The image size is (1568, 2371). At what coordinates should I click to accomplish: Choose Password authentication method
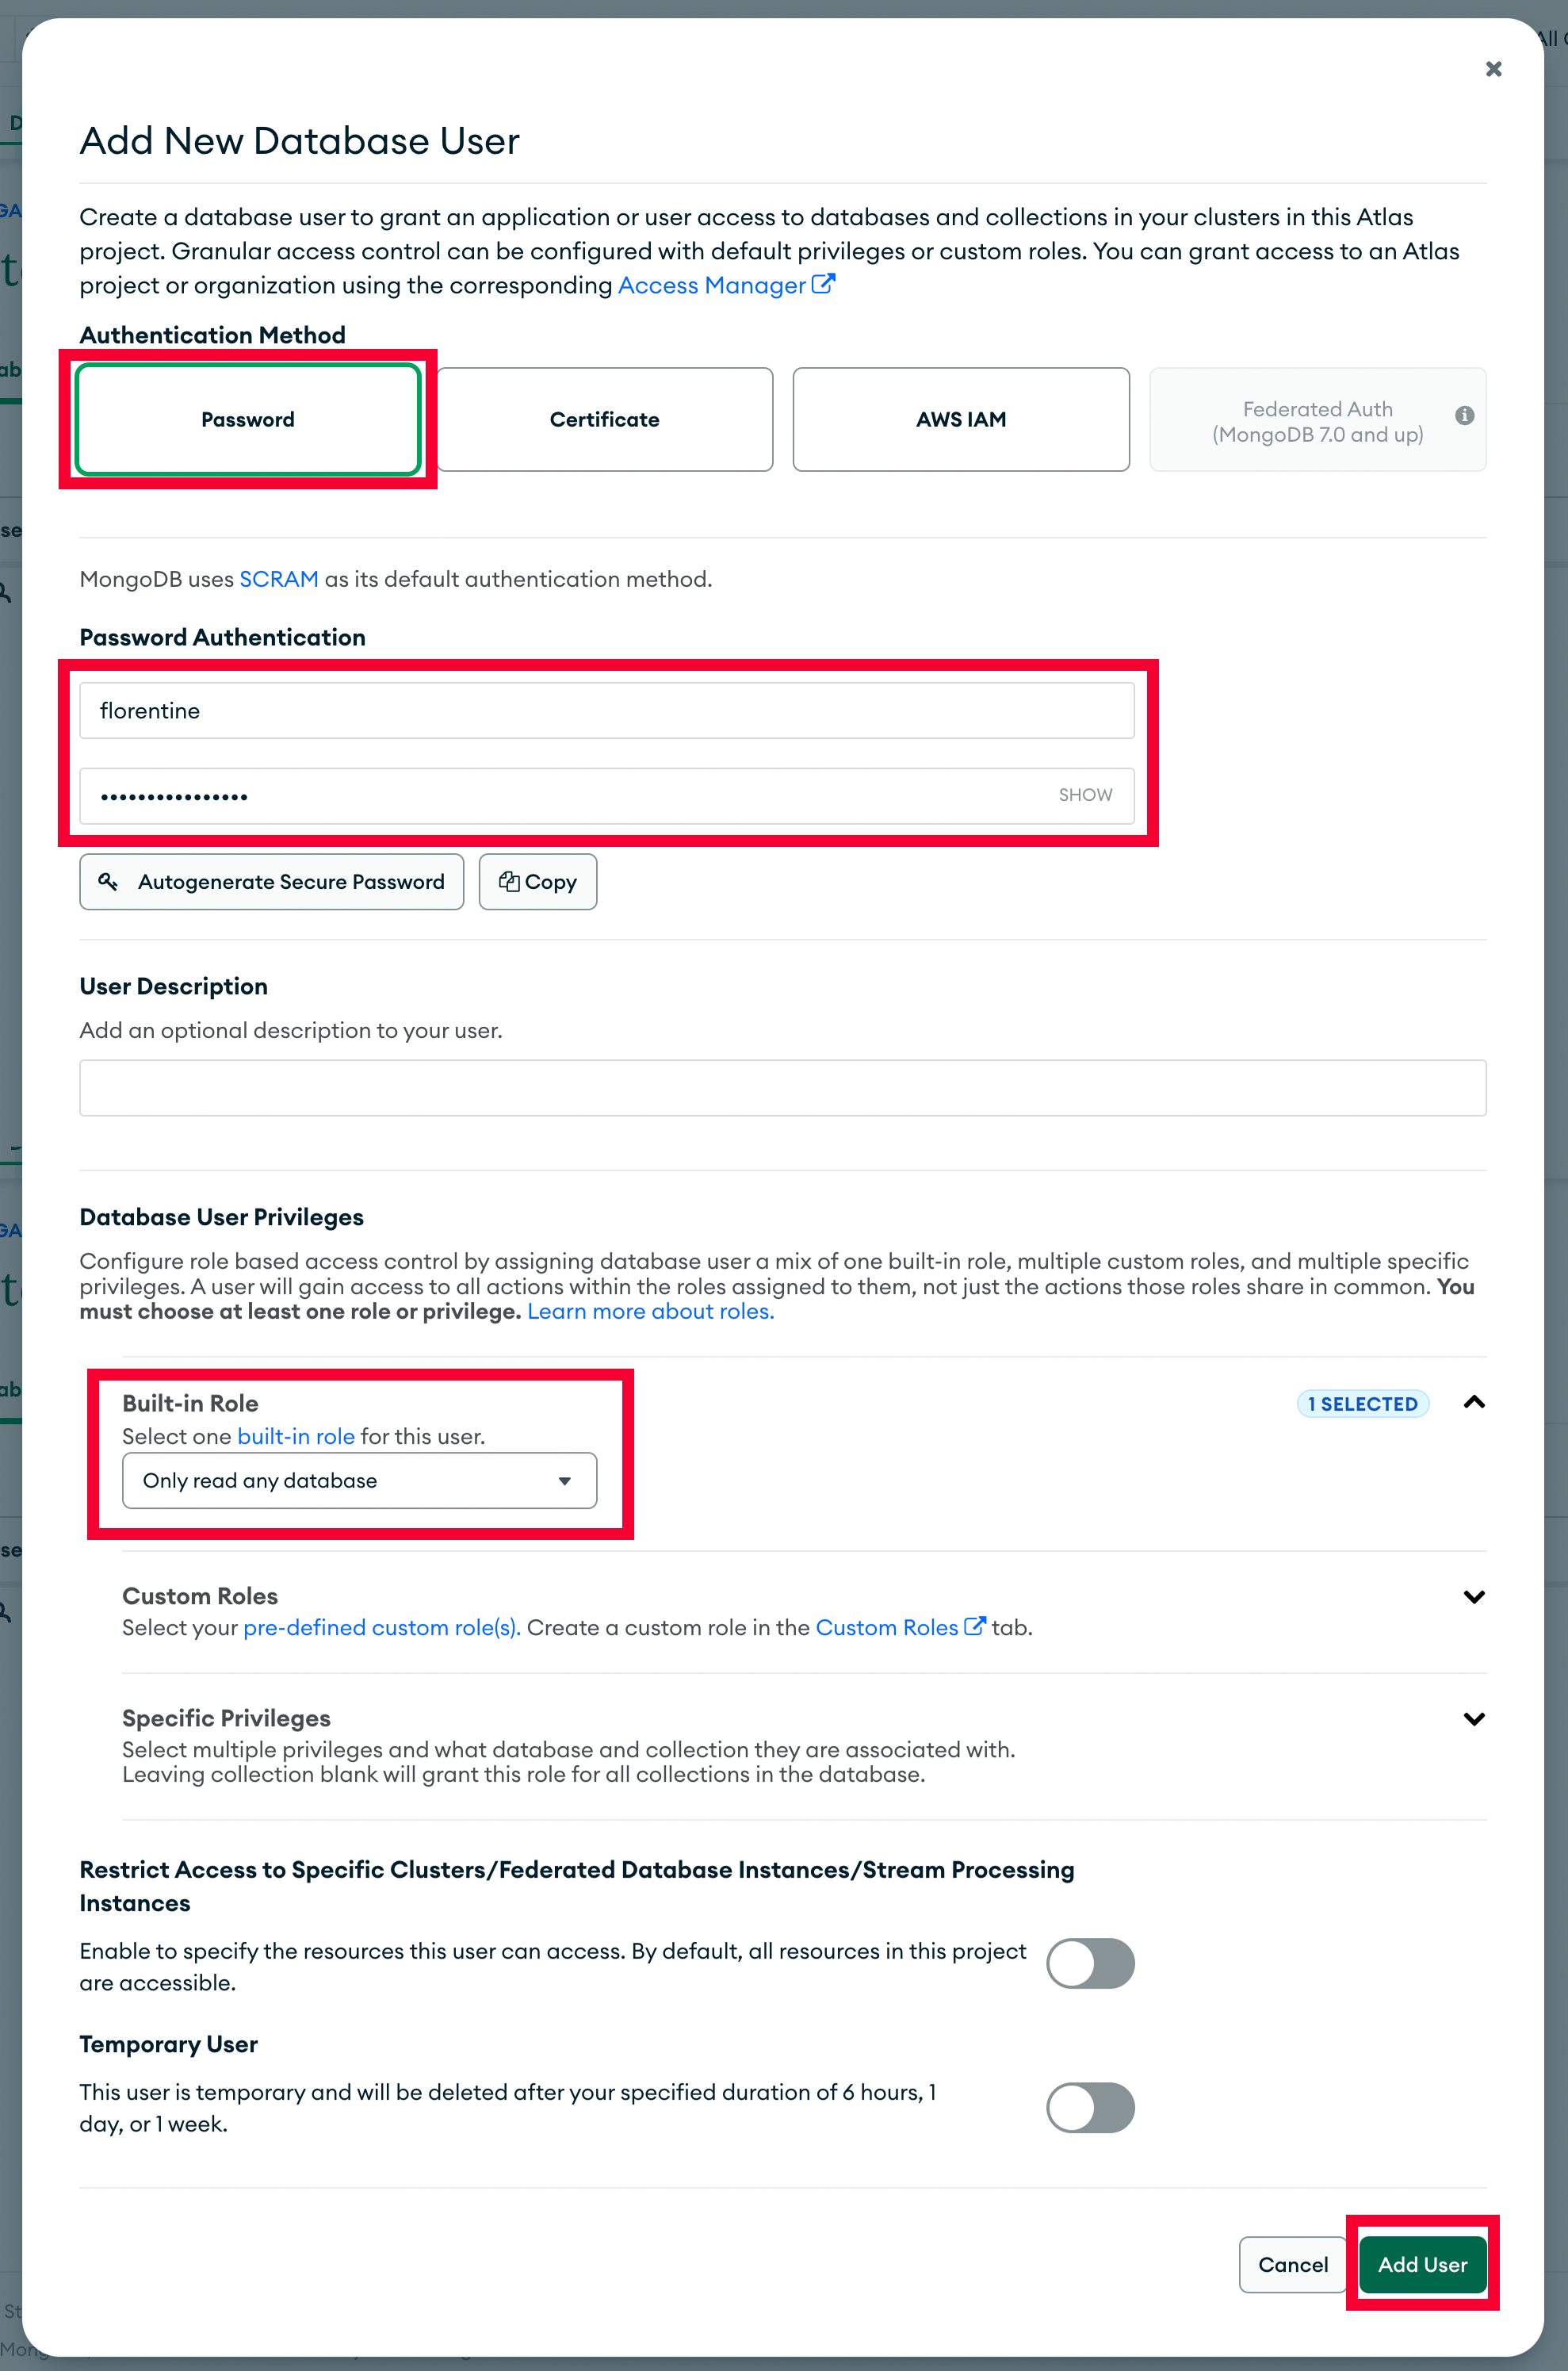pos(248,419)
